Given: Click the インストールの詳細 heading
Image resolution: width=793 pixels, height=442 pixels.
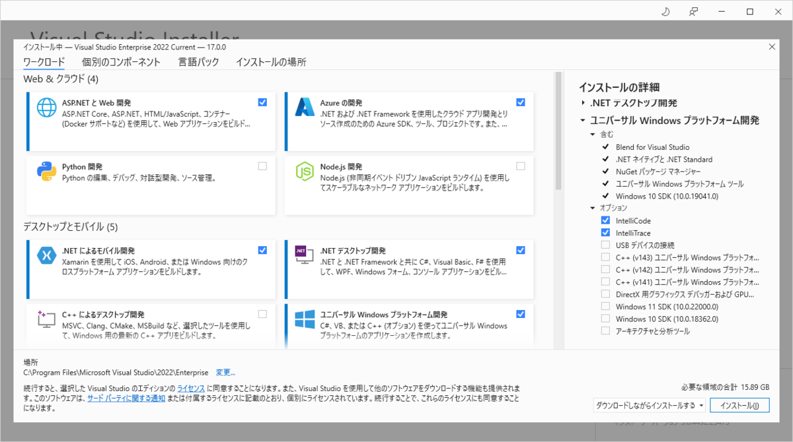Looking at the screenshot, I should coord(619,87).
